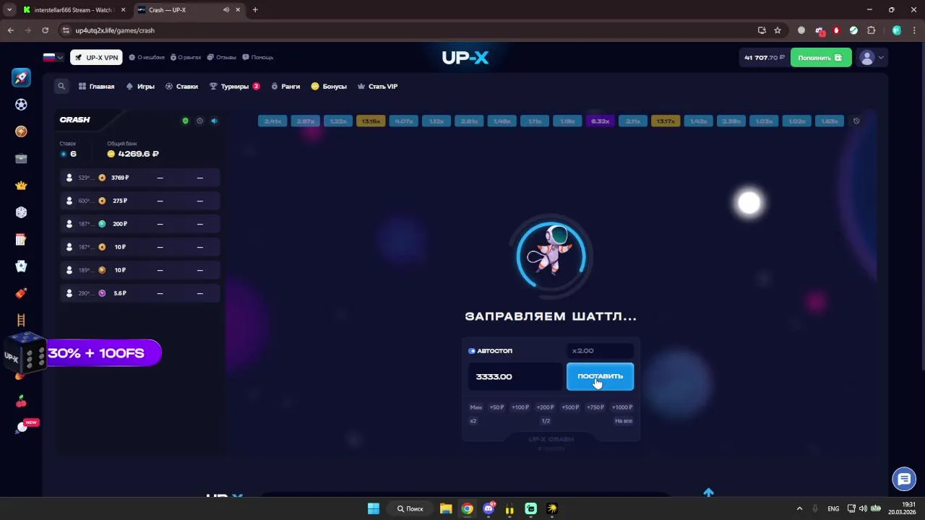Viewport: 925px width, 520px height.
Task: Open the round history clock icon
Action: (856, 121)
